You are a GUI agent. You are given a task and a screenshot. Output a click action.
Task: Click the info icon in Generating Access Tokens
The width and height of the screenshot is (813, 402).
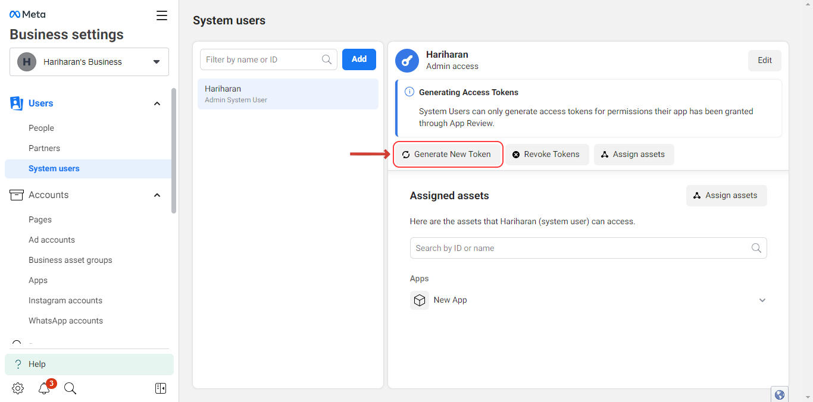tap(409, 92)
